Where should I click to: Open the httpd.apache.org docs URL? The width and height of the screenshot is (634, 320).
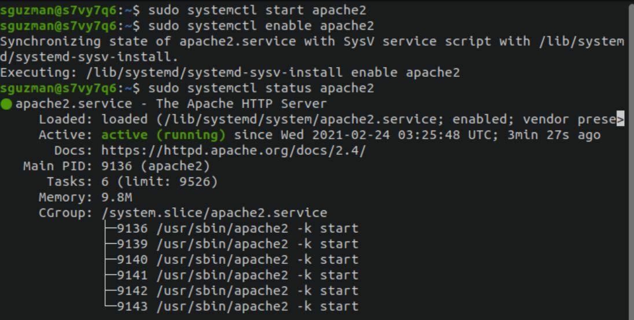tap(233, 151)
